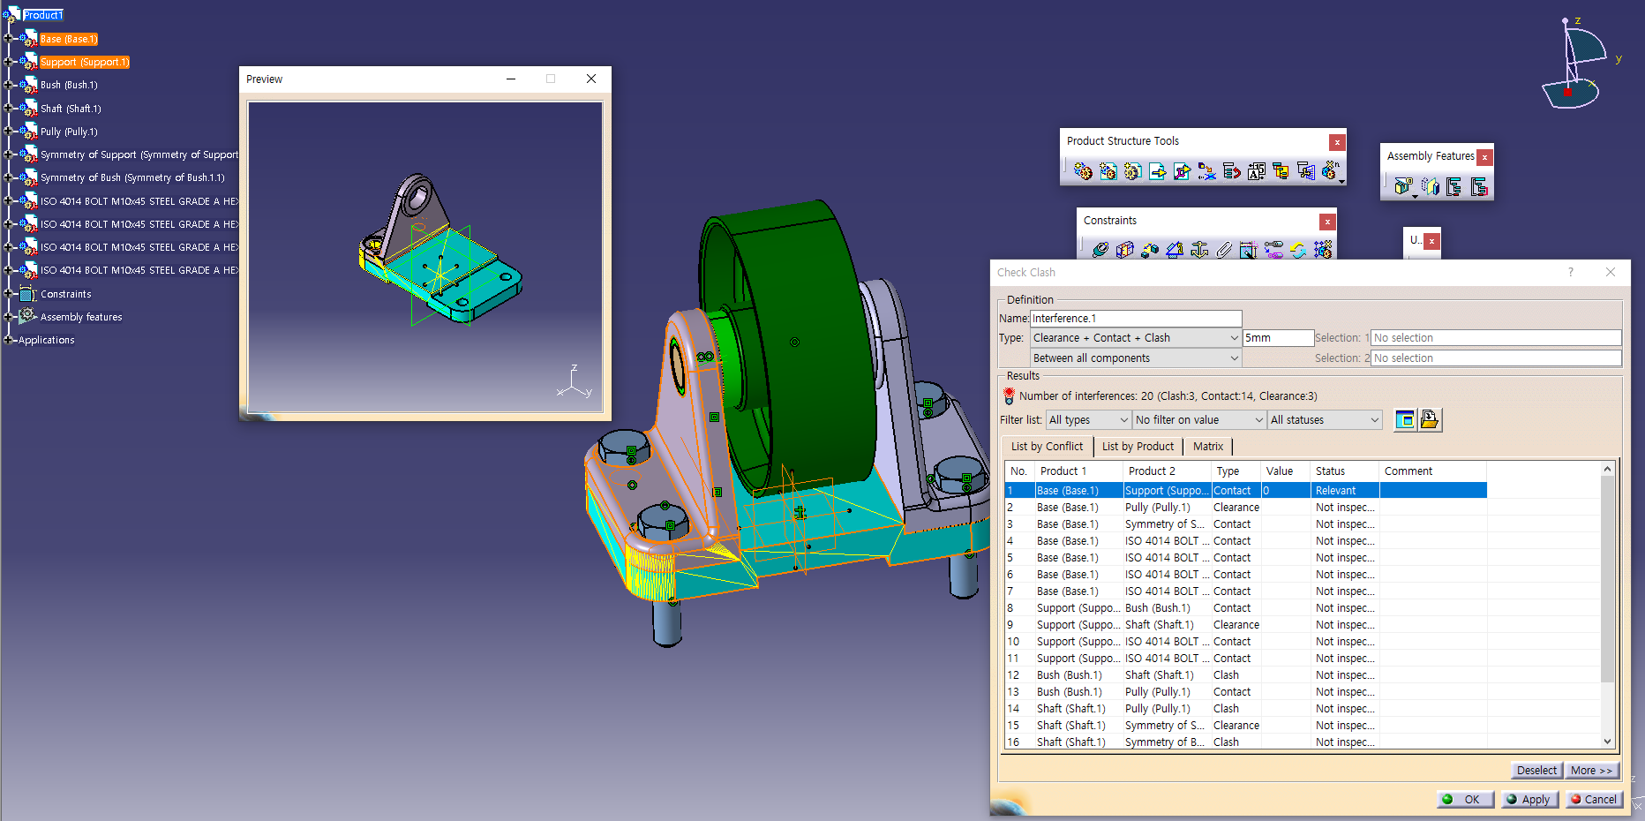
Task: Click the Graph Tree Reordering icon
Action: click(1231, 171)
